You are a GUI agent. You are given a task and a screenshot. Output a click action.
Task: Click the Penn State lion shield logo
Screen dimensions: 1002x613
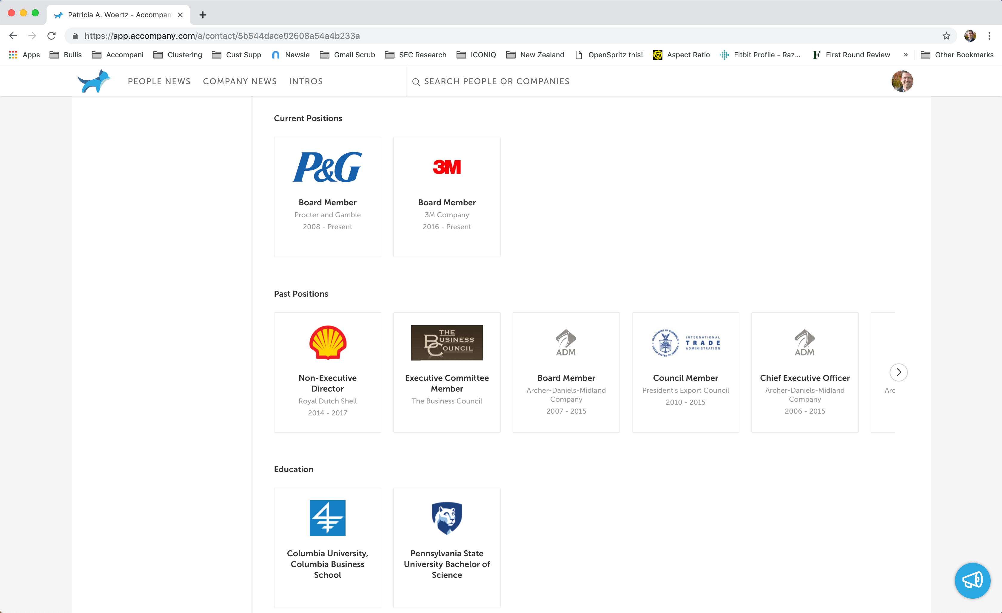tap(446, 518)
